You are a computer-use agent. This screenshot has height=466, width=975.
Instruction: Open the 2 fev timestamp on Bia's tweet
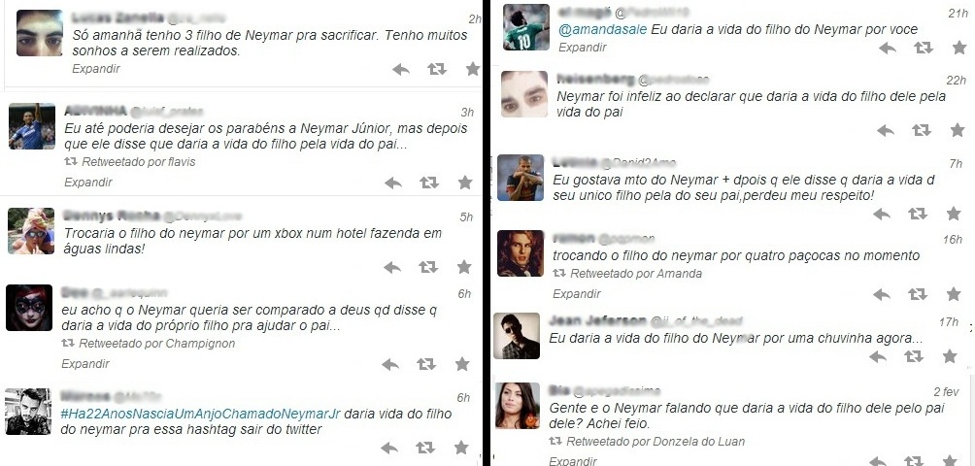click(x=947, y=392)
